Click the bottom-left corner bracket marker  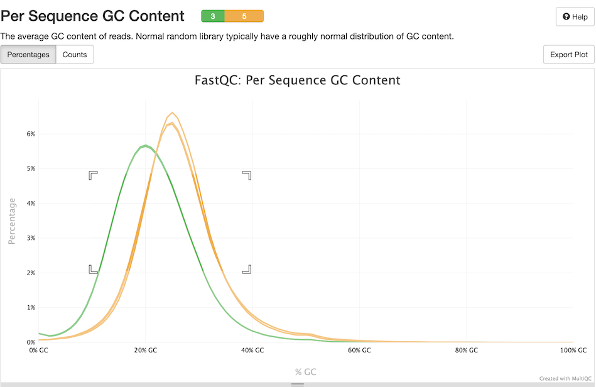pos(92,270)
